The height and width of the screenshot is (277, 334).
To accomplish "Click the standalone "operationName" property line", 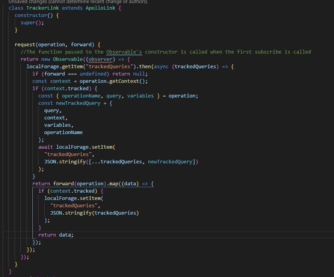I will tap(63, 133).
